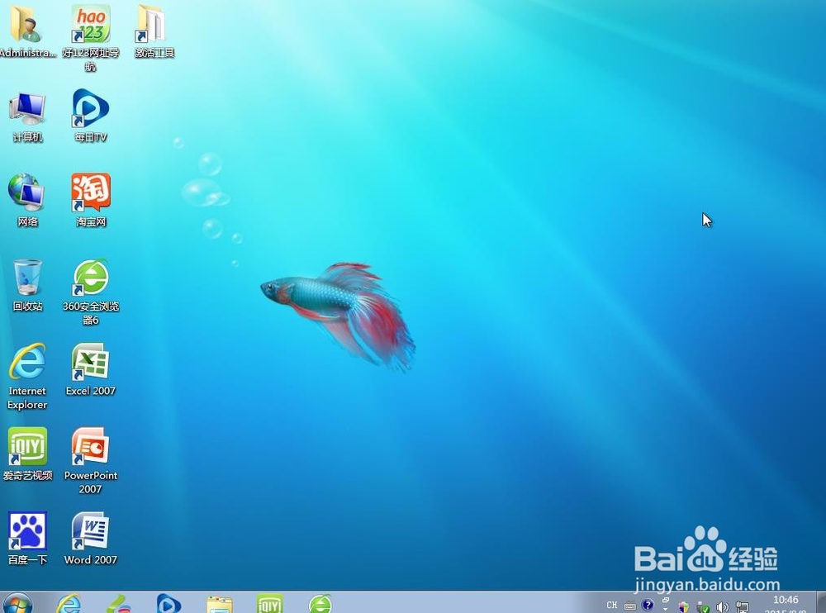Start 爱奇艺视频 video player
Viewport: 826px width, 613px height.
tap(27, 446)
